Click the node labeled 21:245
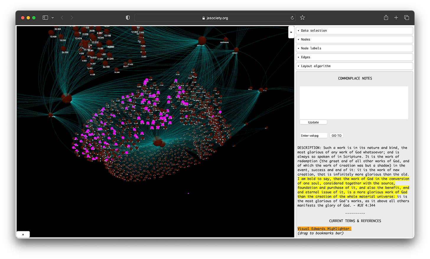430x259 pixels. pyautogui.click(x=110, y=55)
